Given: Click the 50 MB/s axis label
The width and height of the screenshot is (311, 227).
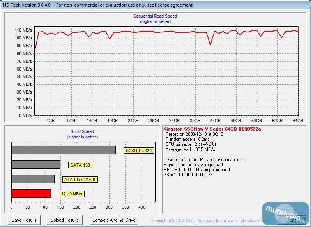Looking at the screenshot, I should (x=24, y=76).
